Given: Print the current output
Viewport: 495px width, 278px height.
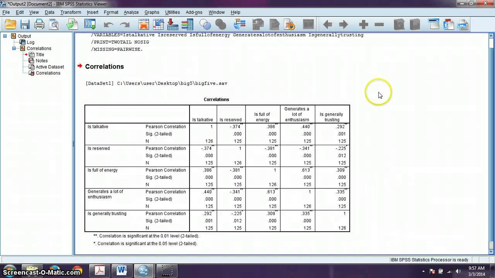Looking at the screenshot, I should pos(39,24).
